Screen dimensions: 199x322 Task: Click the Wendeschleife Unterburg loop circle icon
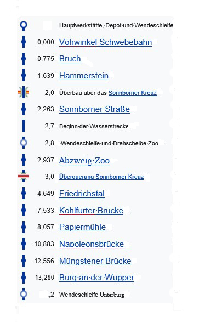coord(24,294)
